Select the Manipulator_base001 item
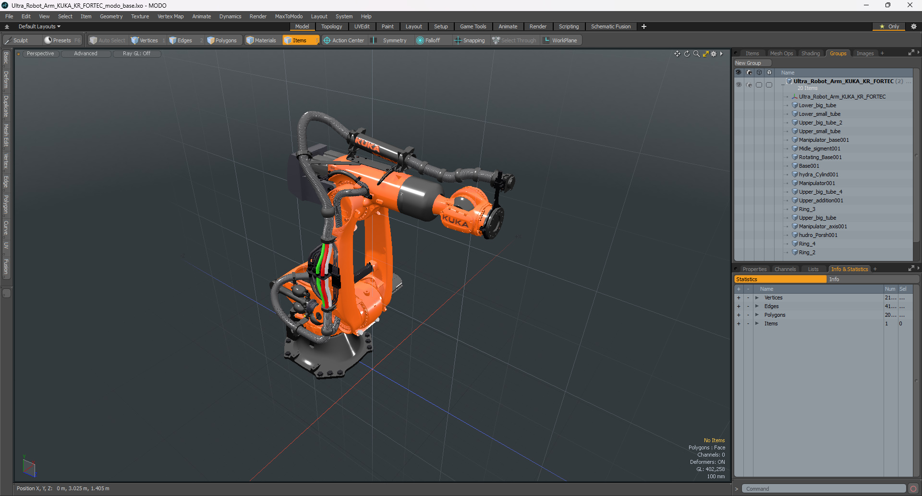 [x=824, y=140]
